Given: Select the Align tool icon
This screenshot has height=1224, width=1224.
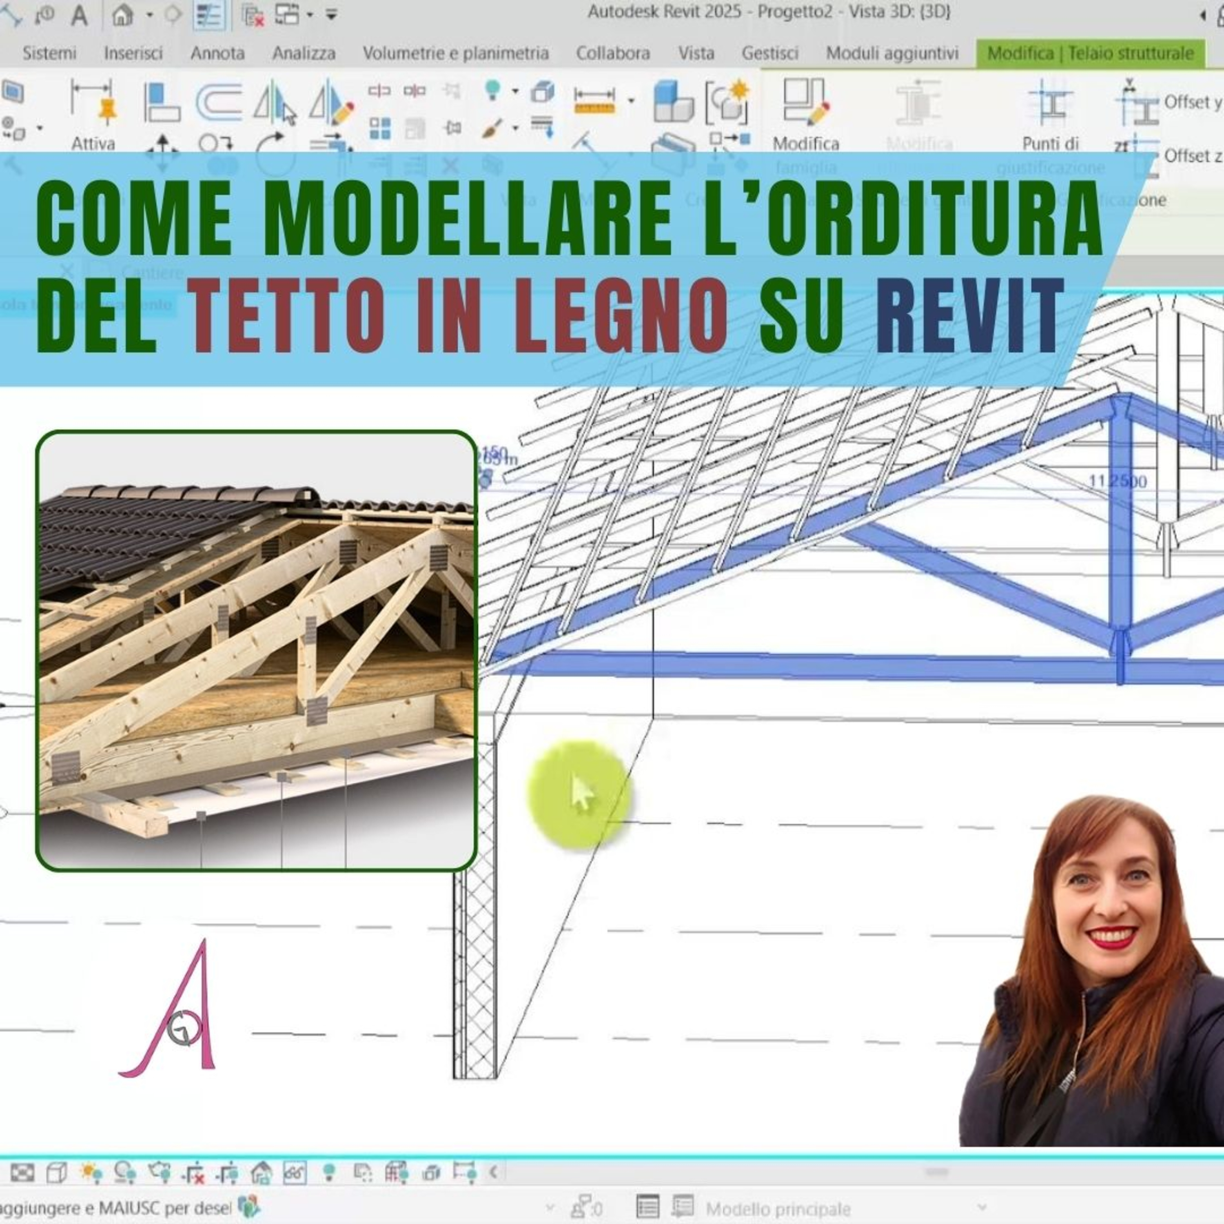Looking at the screenshot, I should coord(162,101).
